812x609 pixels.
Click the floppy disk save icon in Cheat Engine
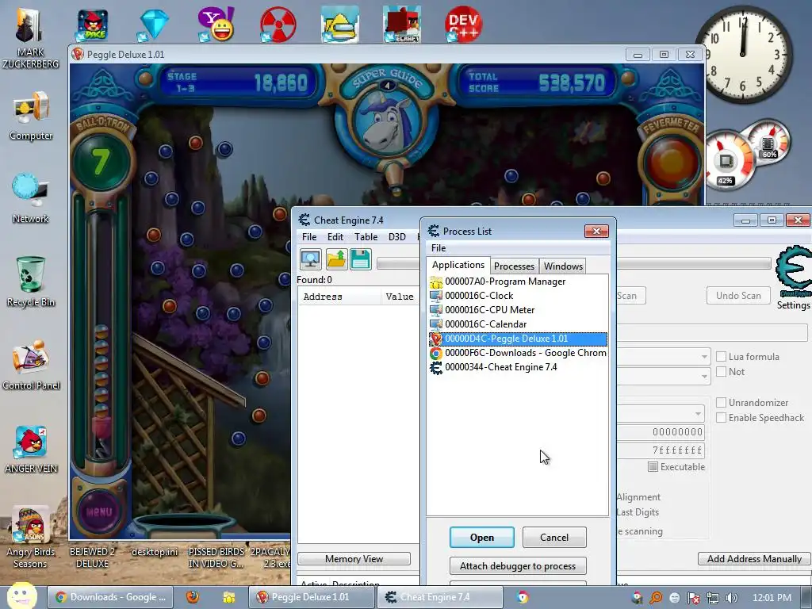tap(361, 259)
